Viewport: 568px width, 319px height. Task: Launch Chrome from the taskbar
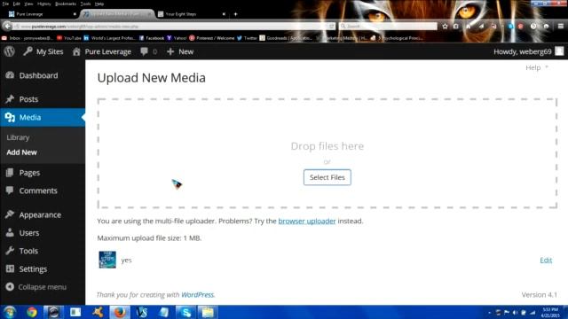[32, 312]
